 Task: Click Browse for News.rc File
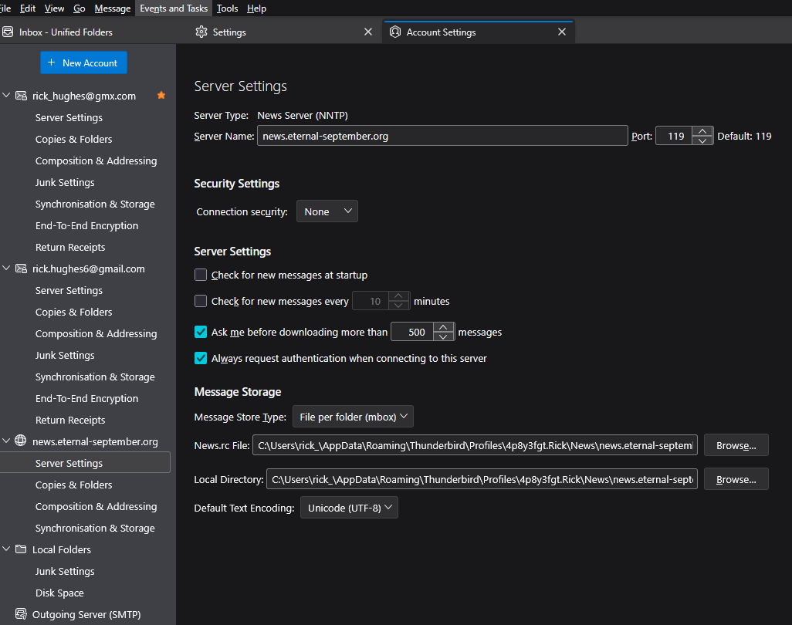point(736,445)
